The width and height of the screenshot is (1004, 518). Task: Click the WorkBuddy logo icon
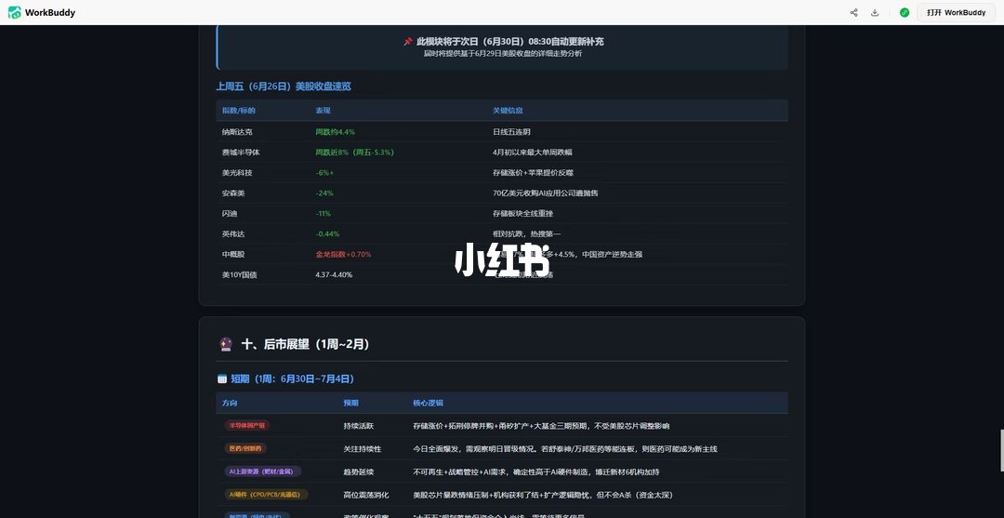[x=14, y=12]
